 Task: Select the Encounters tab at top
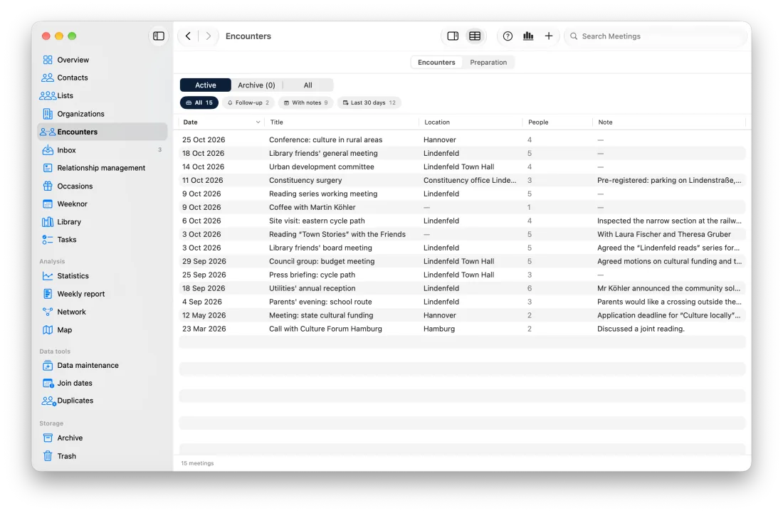pyautogui.click(x=436, y=63)
